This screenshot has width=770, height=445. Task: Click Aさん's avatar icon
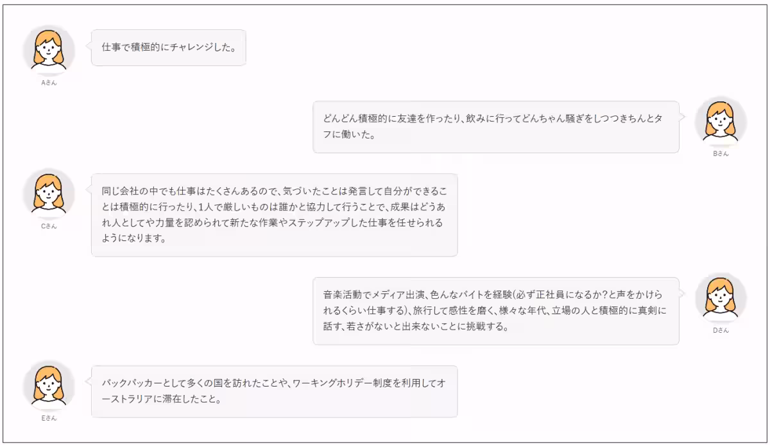[49, 50]
